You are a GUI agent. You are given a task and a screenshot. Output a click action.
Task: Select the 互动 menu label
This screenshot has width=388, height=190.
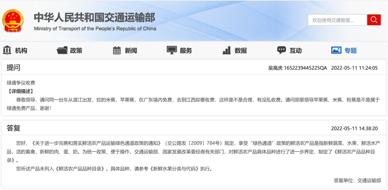coord(296,51)
